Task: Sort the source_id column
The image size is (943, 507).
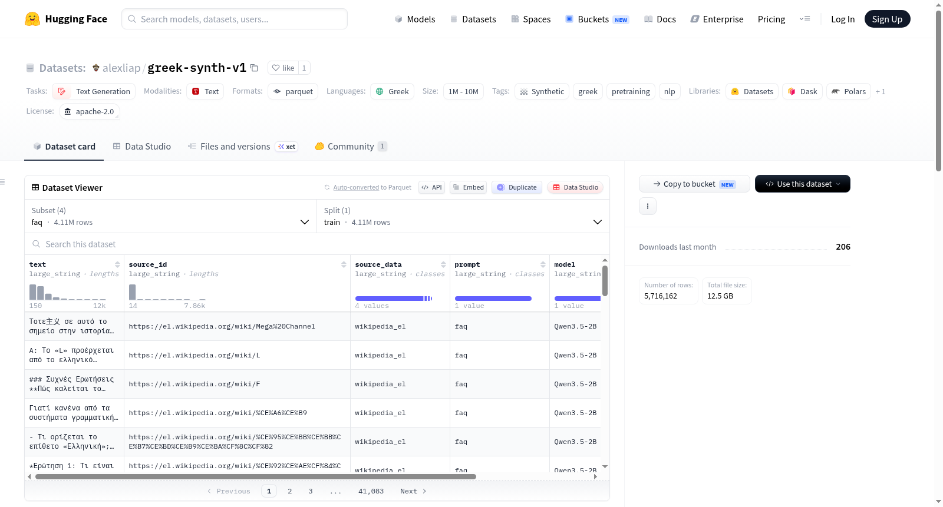Action: (x=344, y=264)
